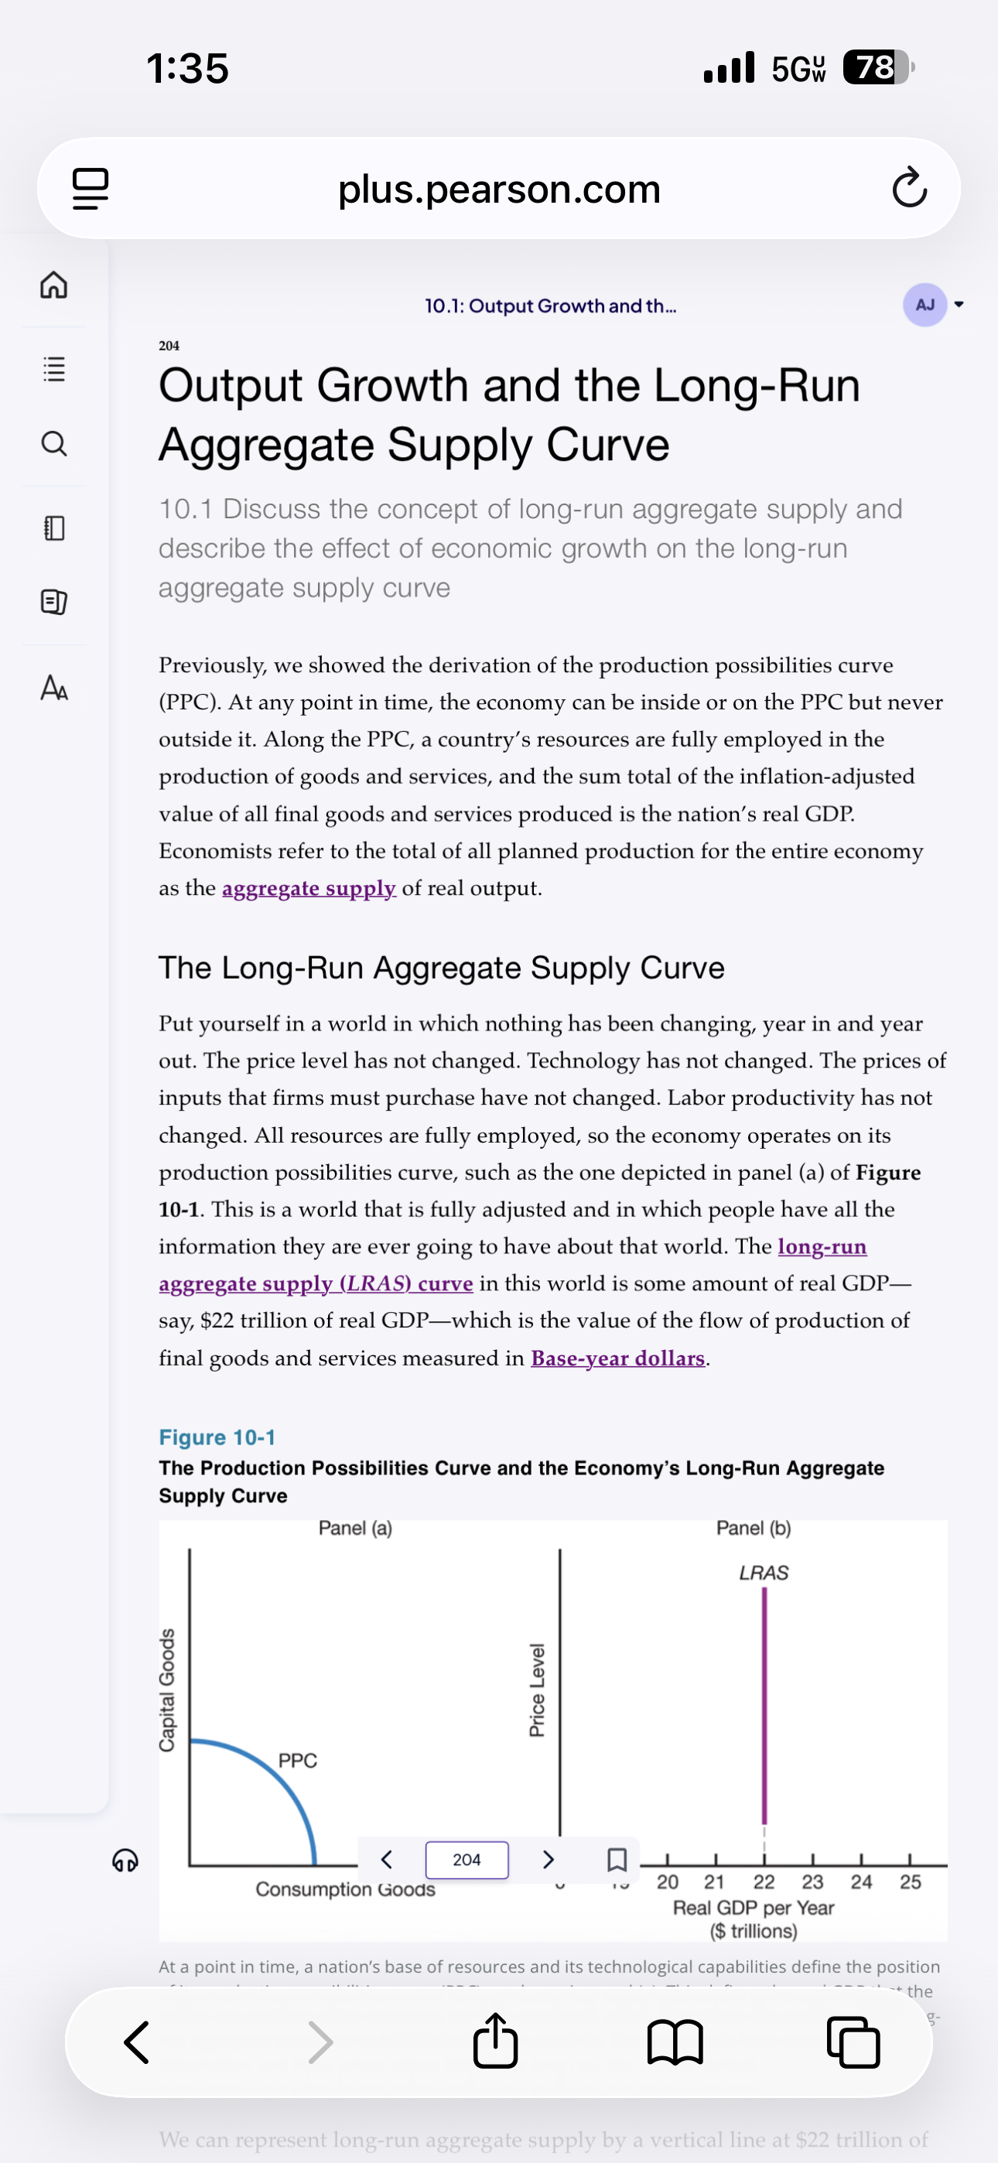Open the home icon in sidebar
This screenshot has width=998, height=2163.
(x=53, y=285)
